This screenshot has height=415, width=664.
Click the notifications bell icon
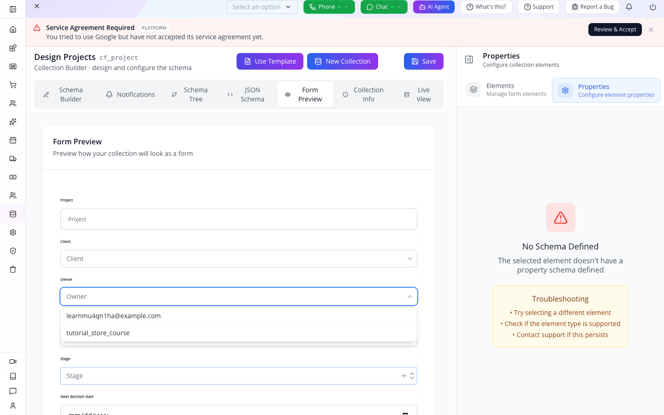pyautogui.click(x=629, y=7)
